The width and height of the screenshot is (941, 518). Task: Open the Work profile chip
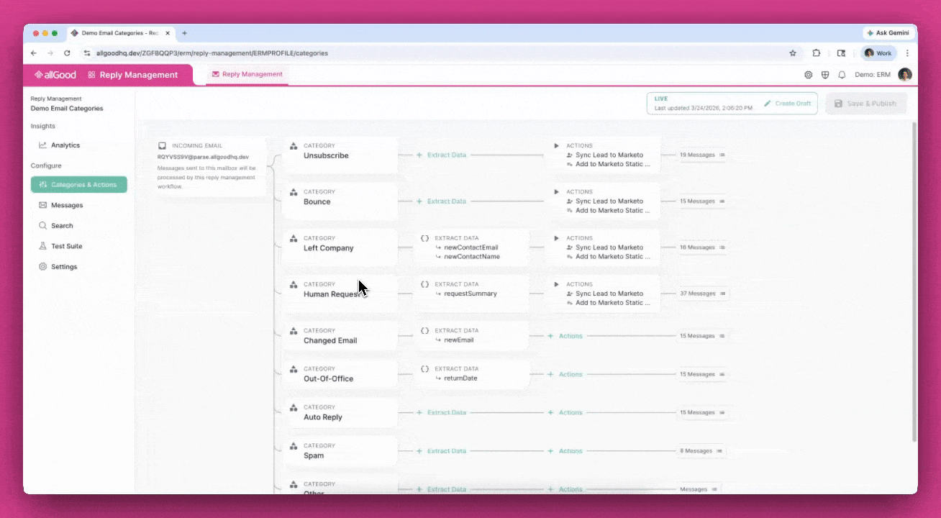point(878,53)
